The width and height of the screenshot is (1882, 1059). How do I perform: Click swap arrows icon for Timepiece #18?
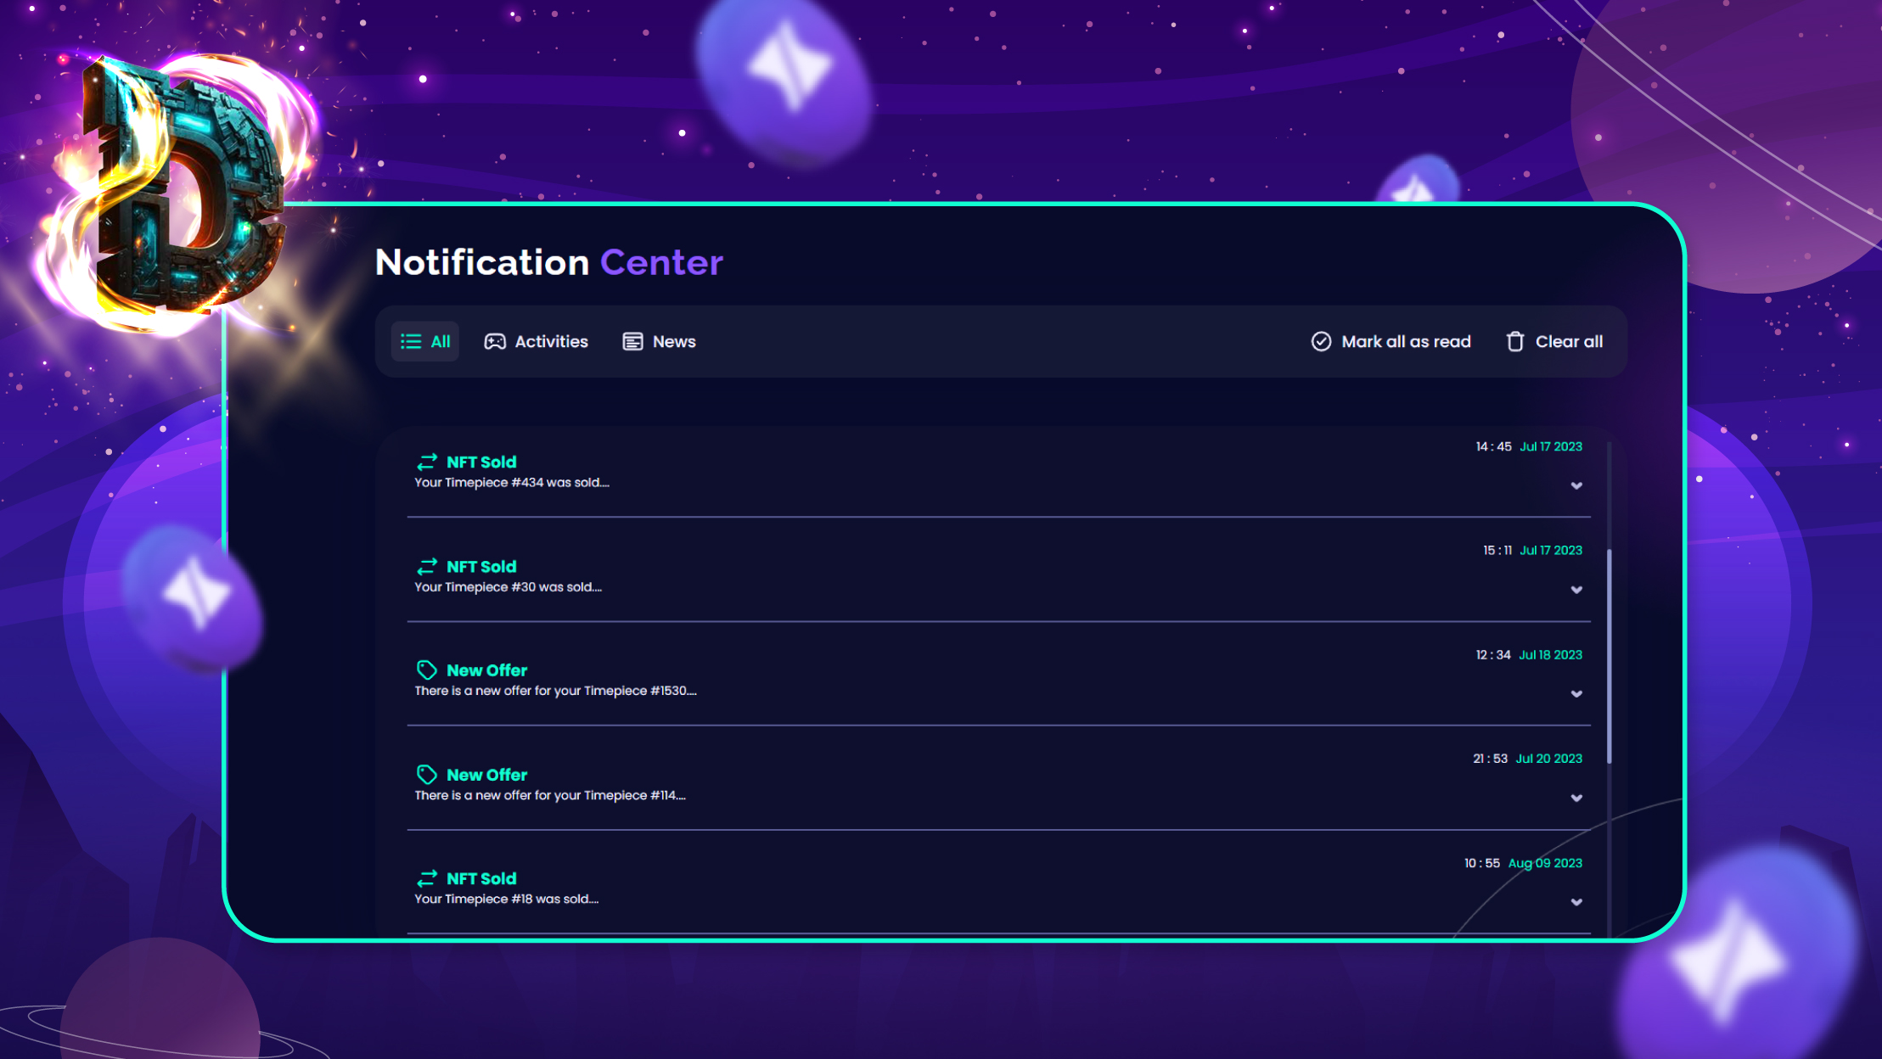point(426,878)
